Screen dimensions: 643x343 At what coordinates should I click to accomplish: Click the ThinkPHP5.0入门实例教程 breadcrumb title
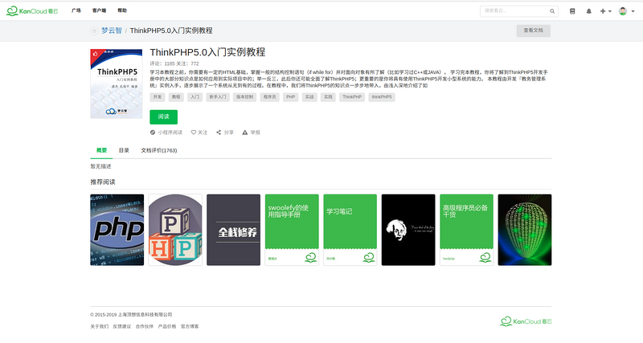point(171,31)
